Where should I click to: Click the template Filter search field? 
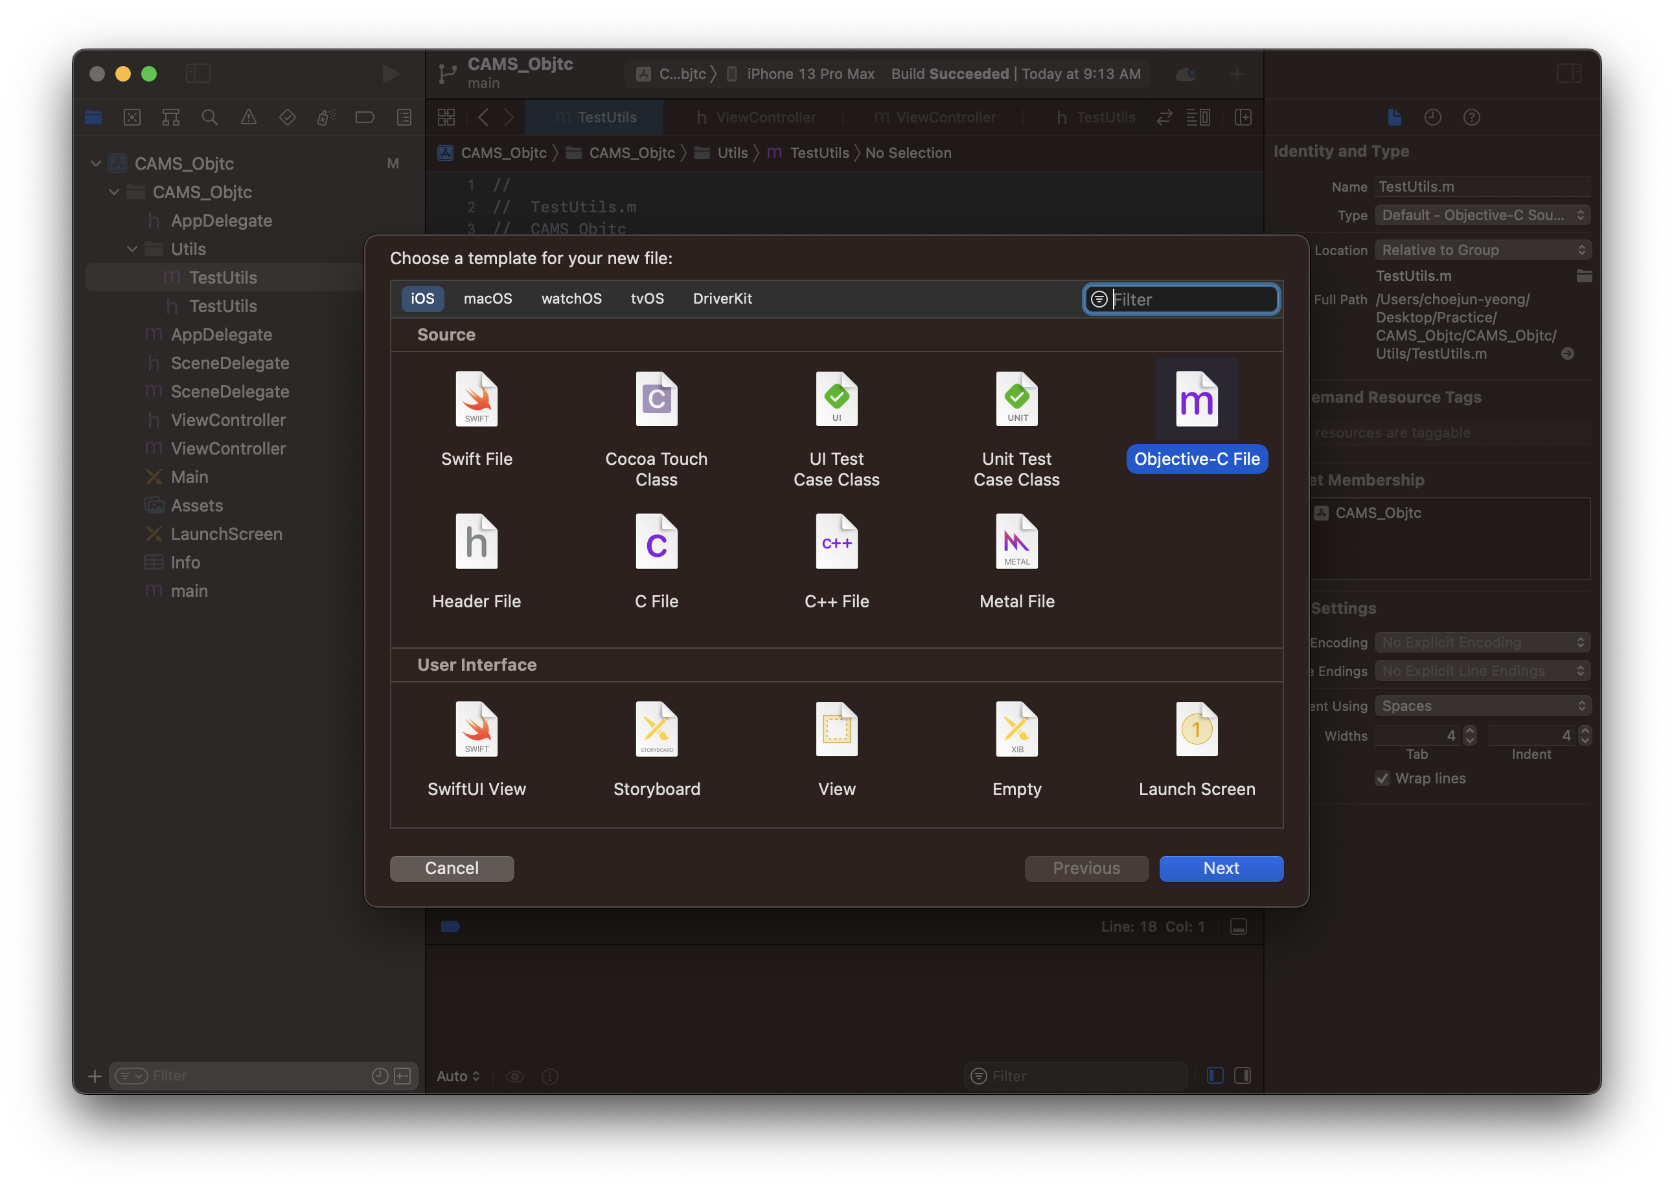click(1191, 299)
